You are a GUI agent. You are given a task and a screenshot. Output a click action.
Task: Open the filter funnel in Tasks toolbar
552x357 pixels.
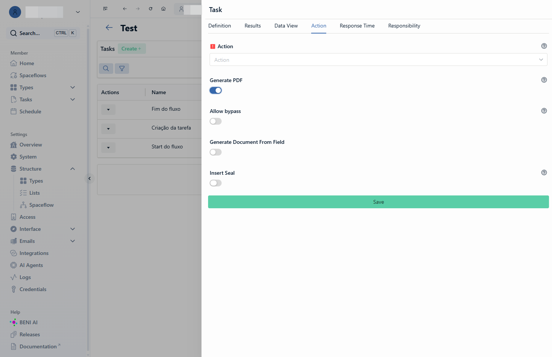pyautogui.click(x=122, y=69)
